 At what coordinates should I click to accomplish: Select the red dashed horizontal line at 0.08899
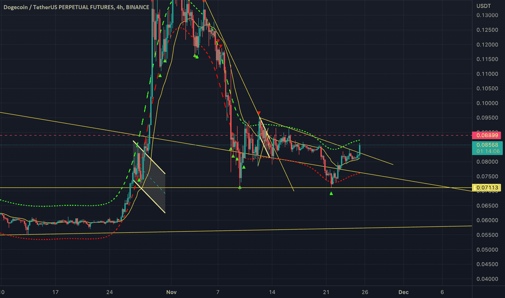236,135
